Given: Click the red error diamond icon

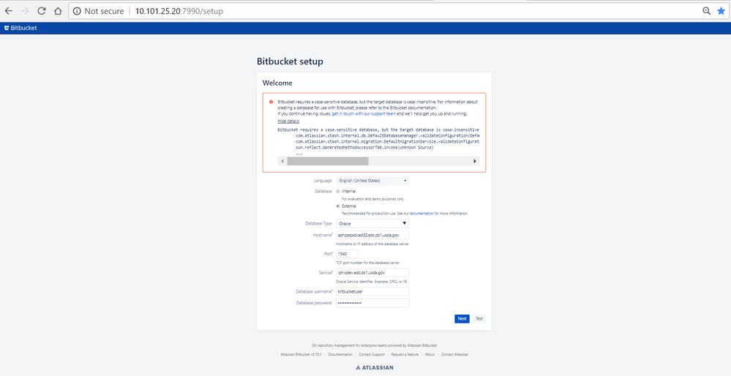Looking at the screenshot, I should [271, 102].
